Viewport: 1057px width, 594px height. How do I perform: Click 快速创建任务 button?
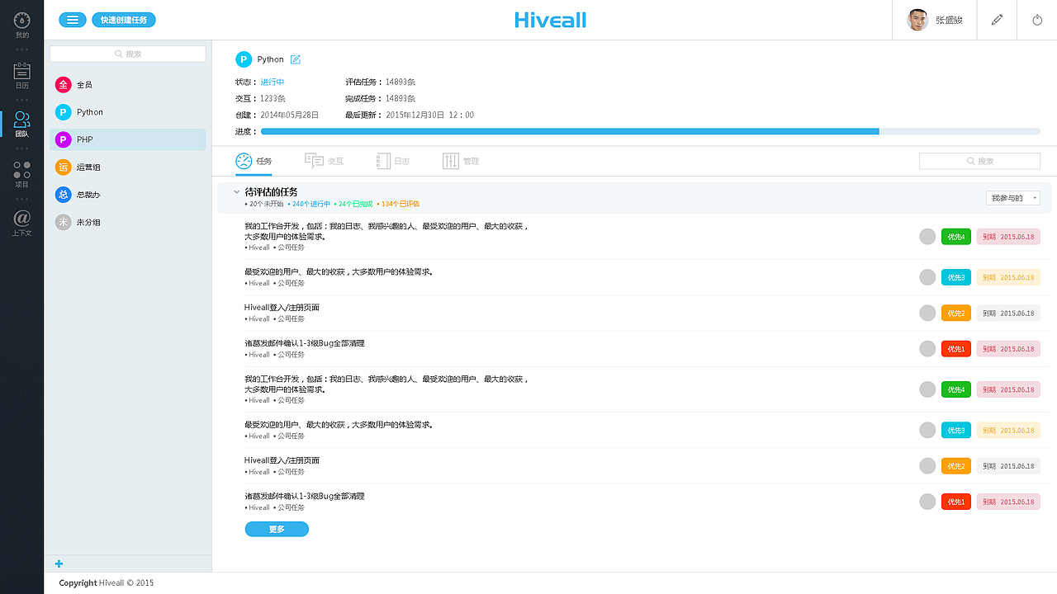pyautogui.click(x=124, y=20)
